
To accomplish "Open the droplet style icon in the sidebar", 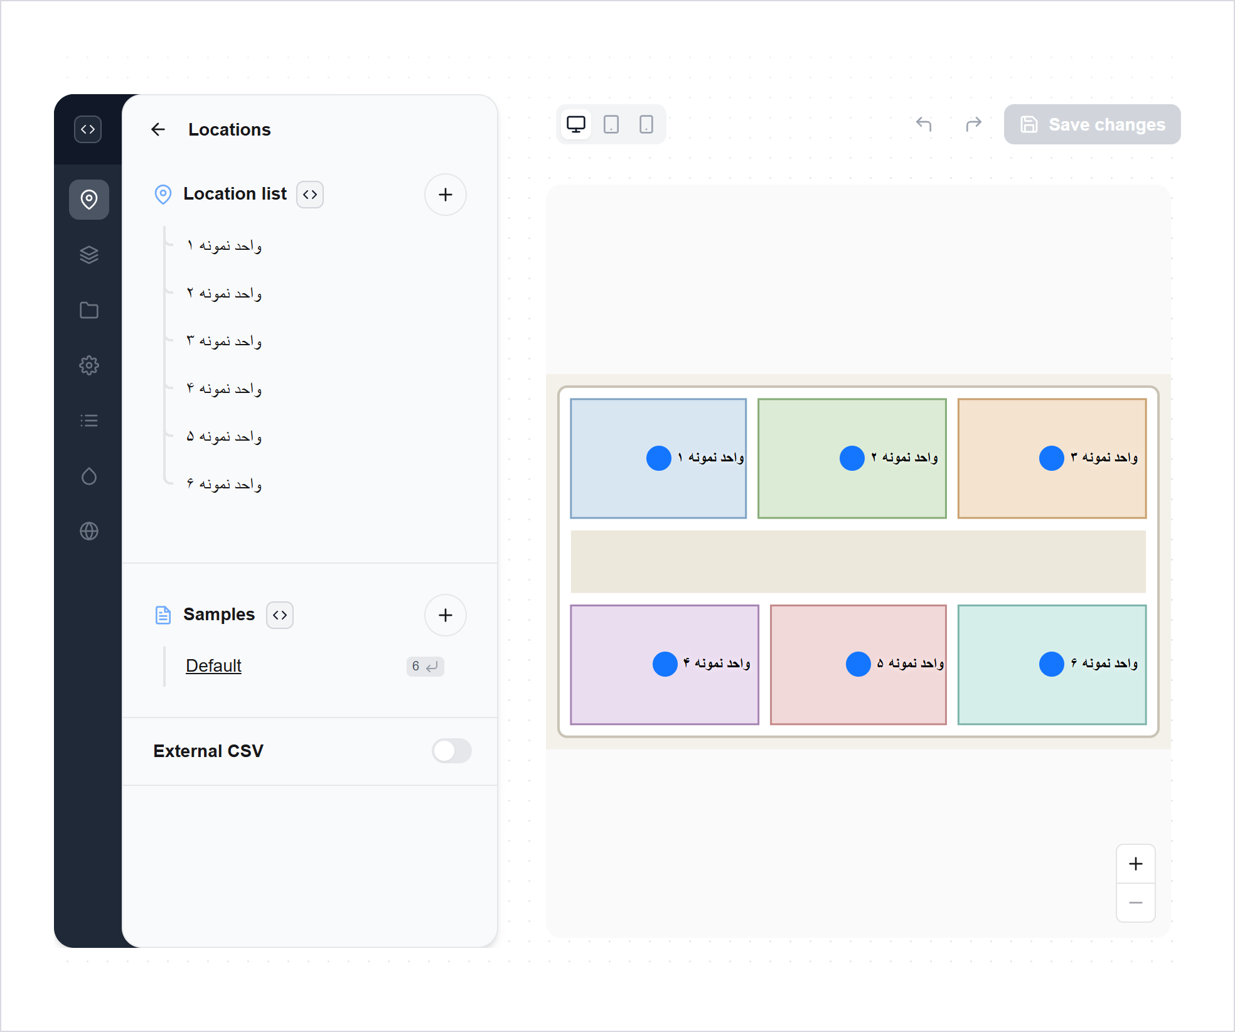I will click(89, 476).
